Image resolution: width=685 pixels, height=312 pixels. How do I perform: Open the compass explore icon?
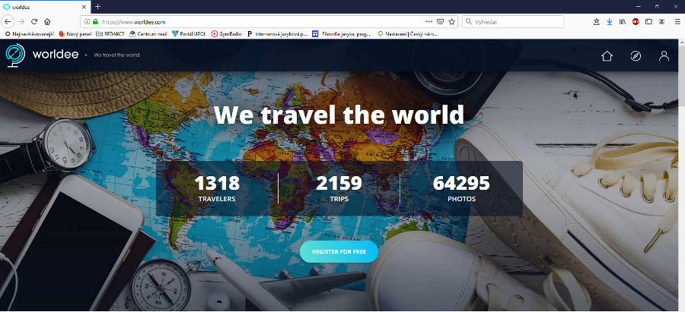point(636,56)
